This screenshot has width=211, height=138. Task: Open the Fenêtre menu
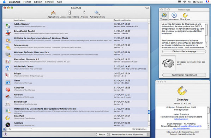click(49, 2)
